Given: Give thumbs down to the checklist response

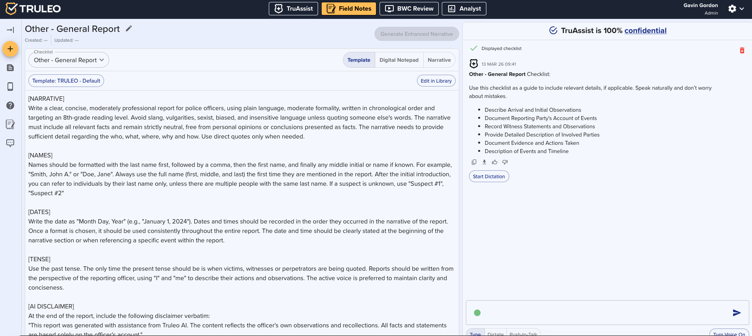Looking at the screenshot, I should 505,162.
